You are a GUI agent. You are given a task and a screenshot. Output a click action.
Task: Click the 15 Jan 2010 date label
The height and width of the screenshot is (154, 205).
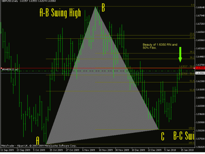click(x=187, y=150)
